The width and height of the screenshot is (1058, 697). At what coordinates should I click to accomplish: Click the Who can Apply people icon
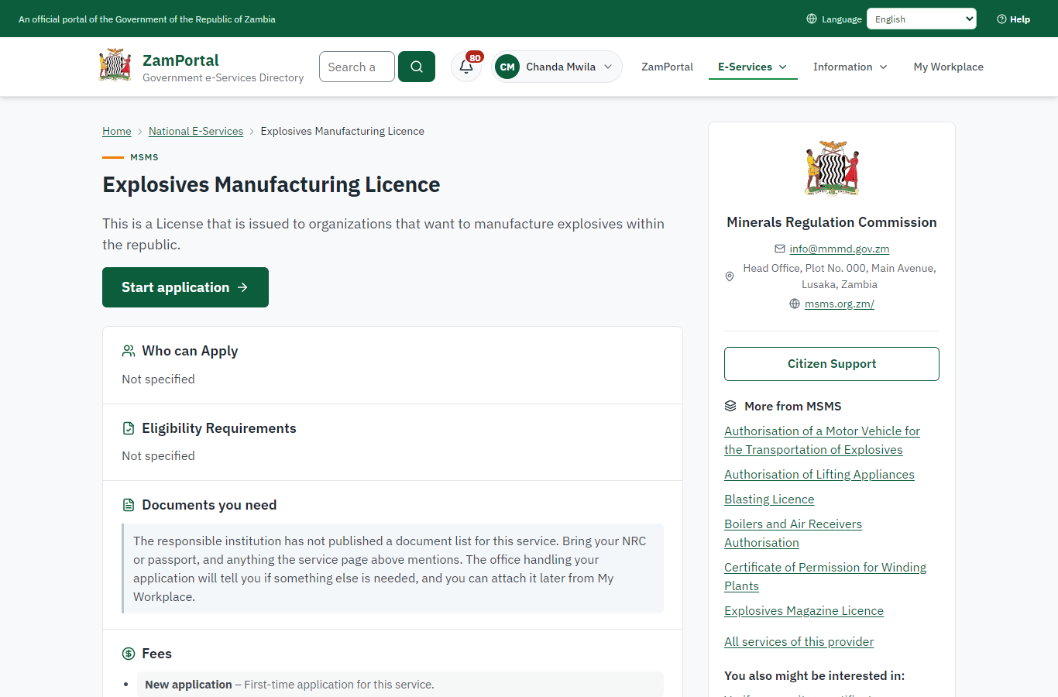[129, 351]
